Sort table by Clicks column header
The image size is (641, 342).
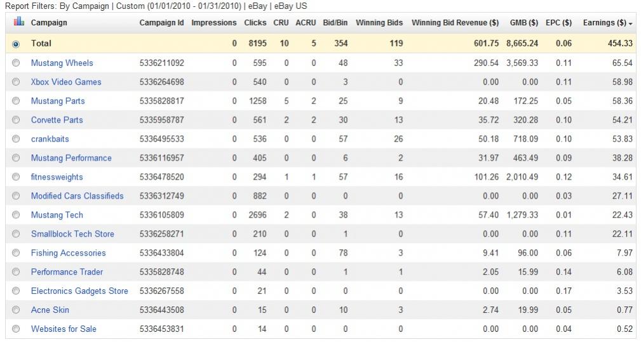[x=255, y=23]
